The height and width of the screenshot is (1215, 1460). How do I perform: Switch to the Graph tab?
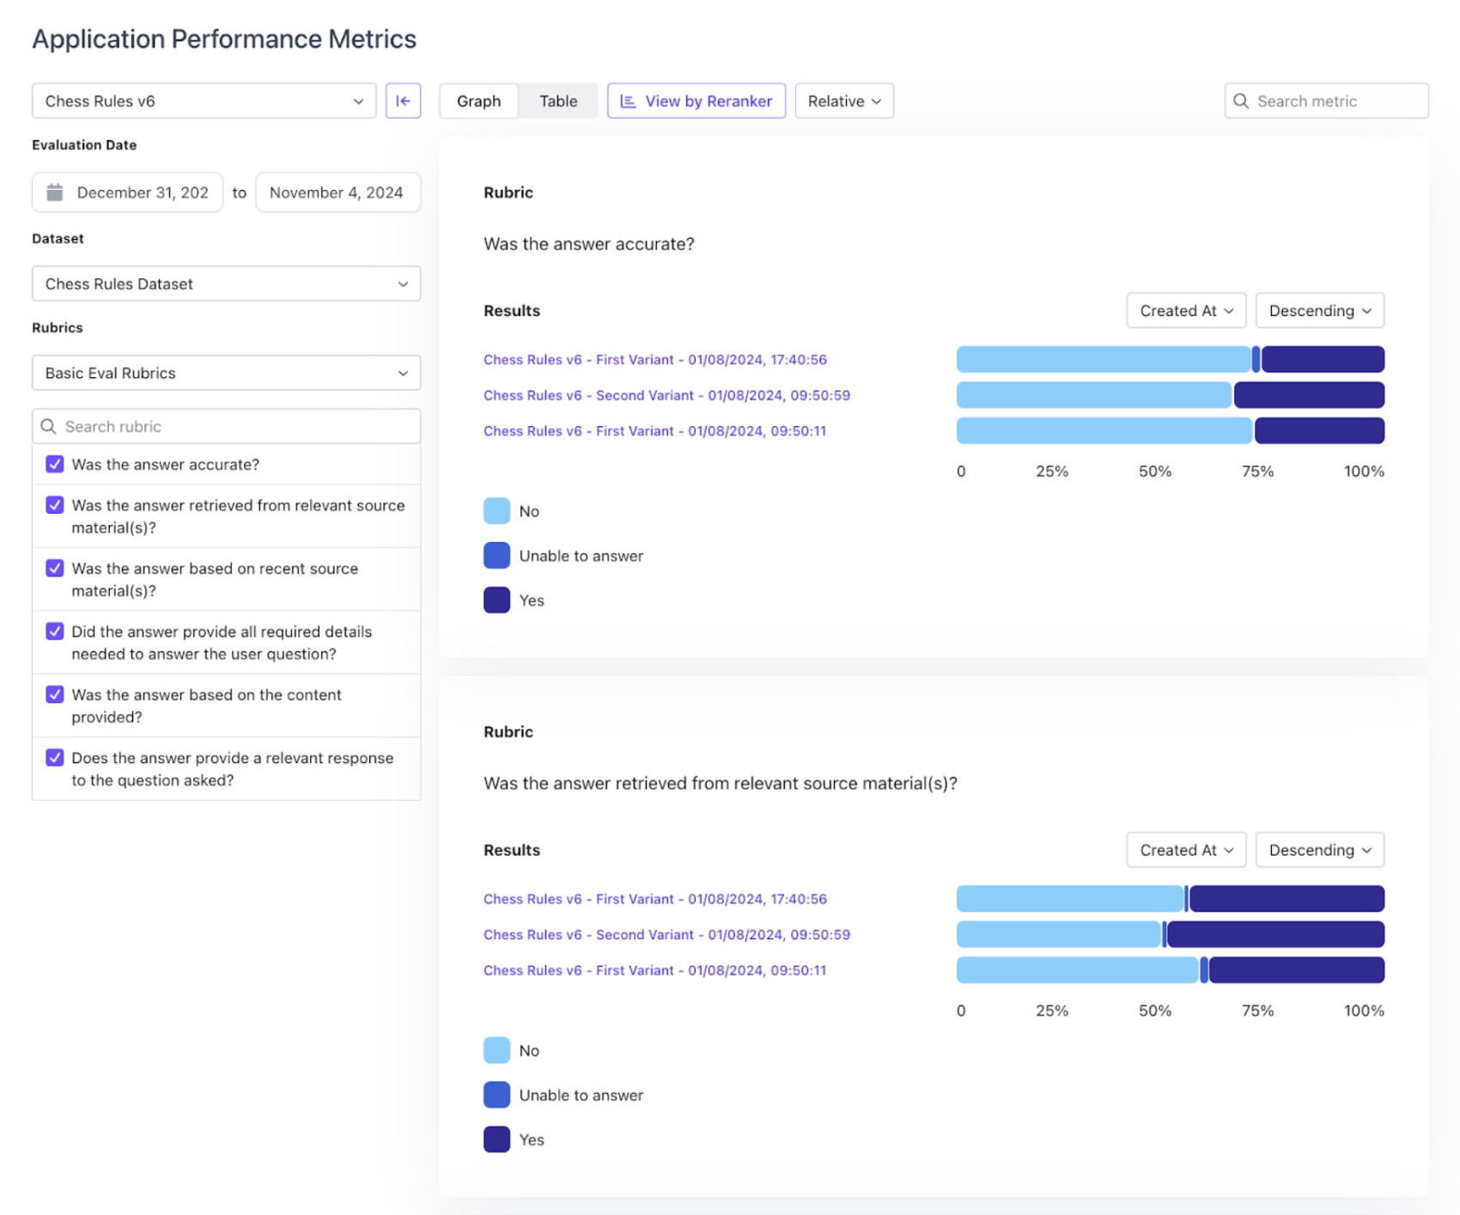point(478,101)
